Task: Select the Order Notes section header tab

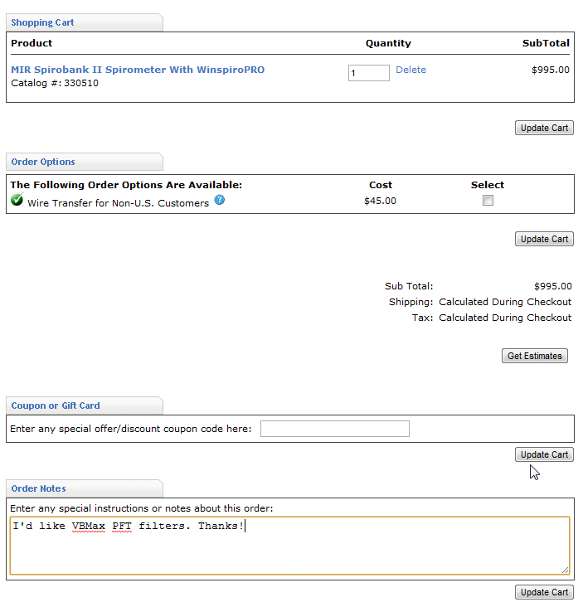Action: 38,488
